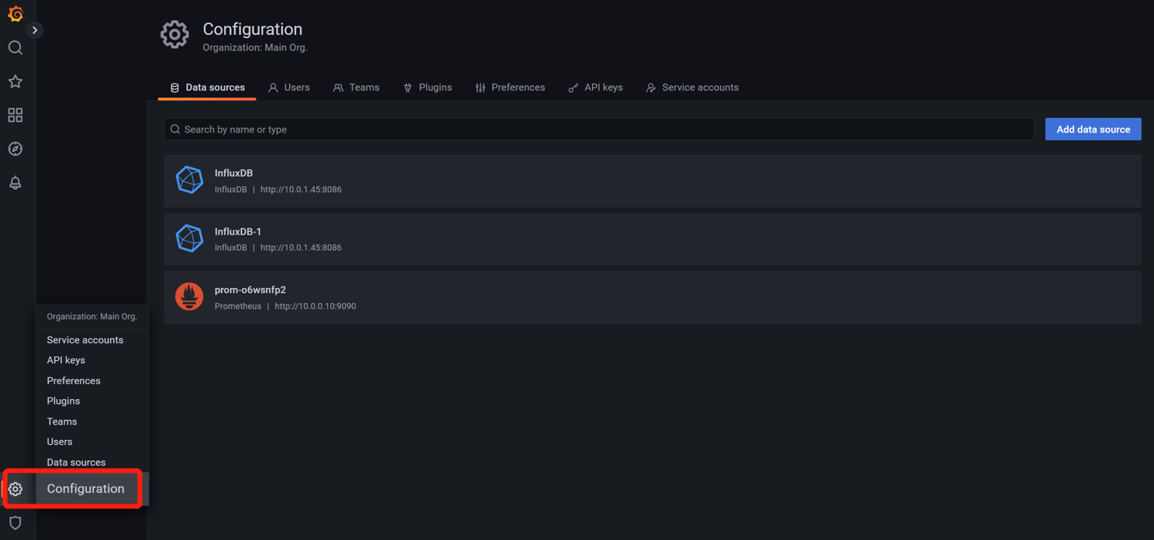Select Data sources in the Configuration menu
1154x540 pixels.
[x=76, y=463]
